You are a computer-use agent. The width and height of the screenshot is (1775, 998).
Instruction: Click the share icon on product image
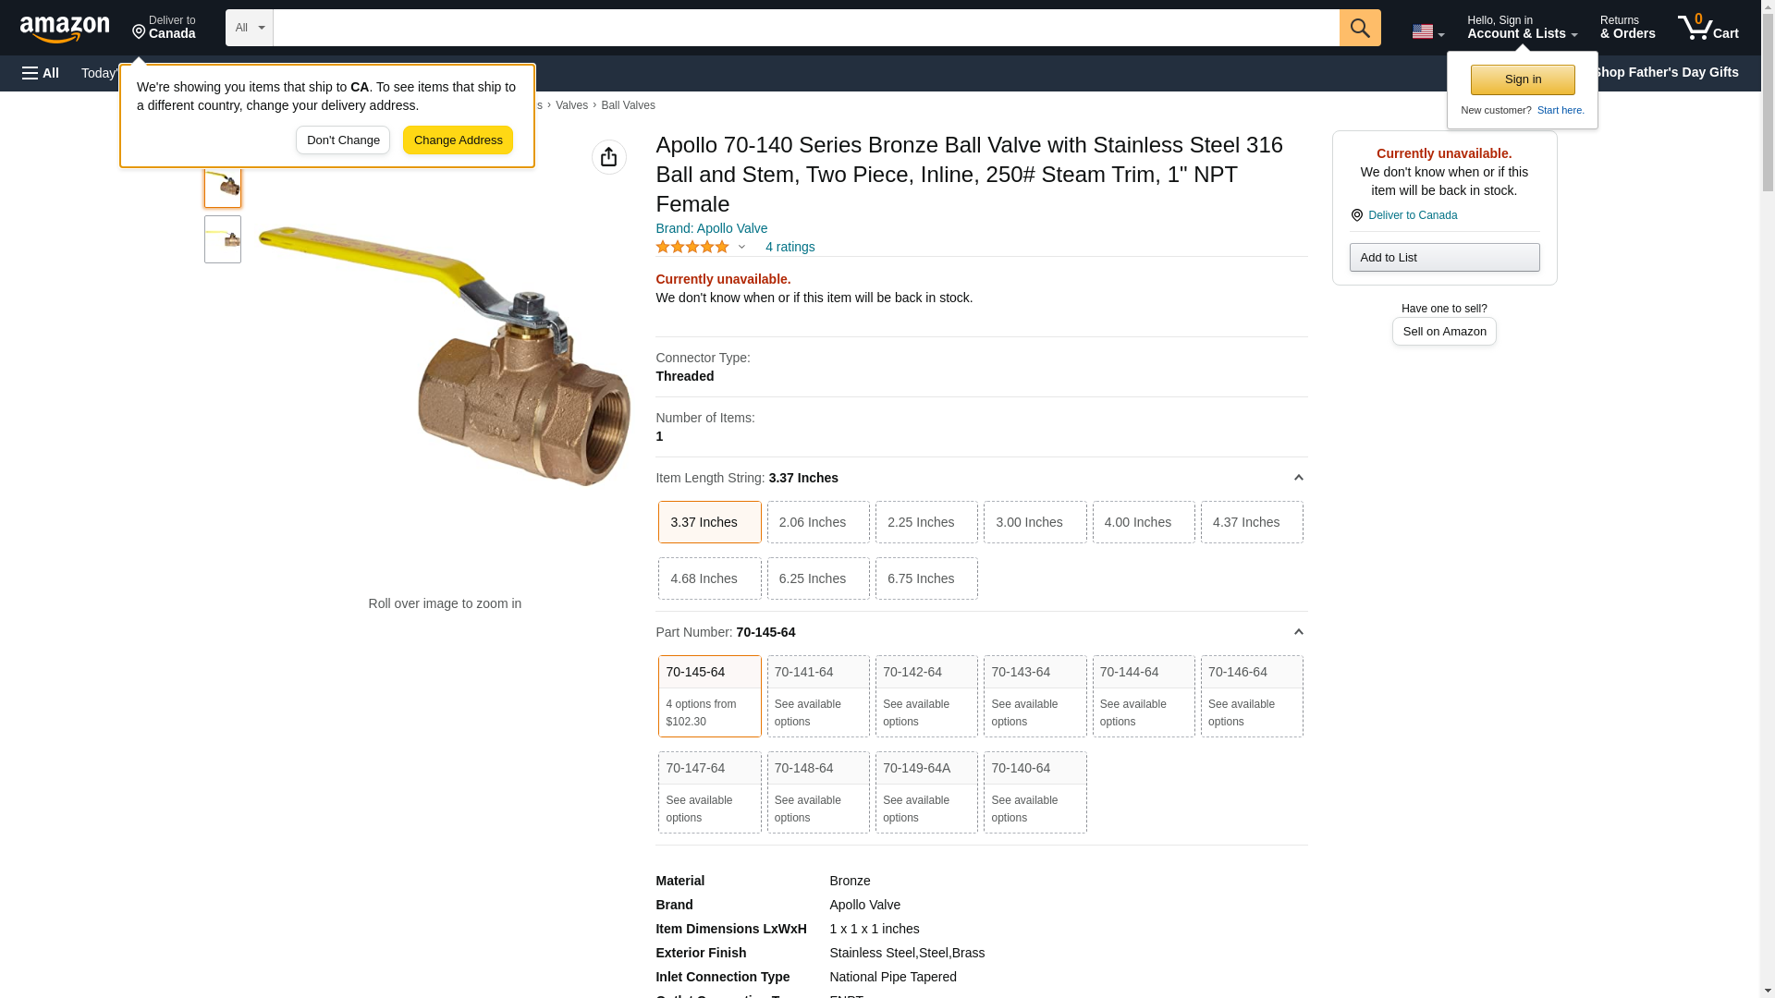(608, 157)
